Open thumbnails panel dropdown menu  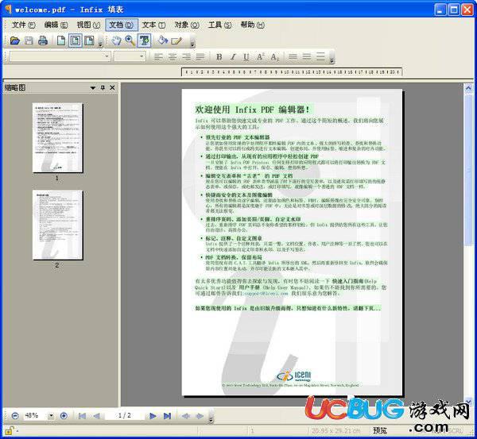click(x=93, y=88)
